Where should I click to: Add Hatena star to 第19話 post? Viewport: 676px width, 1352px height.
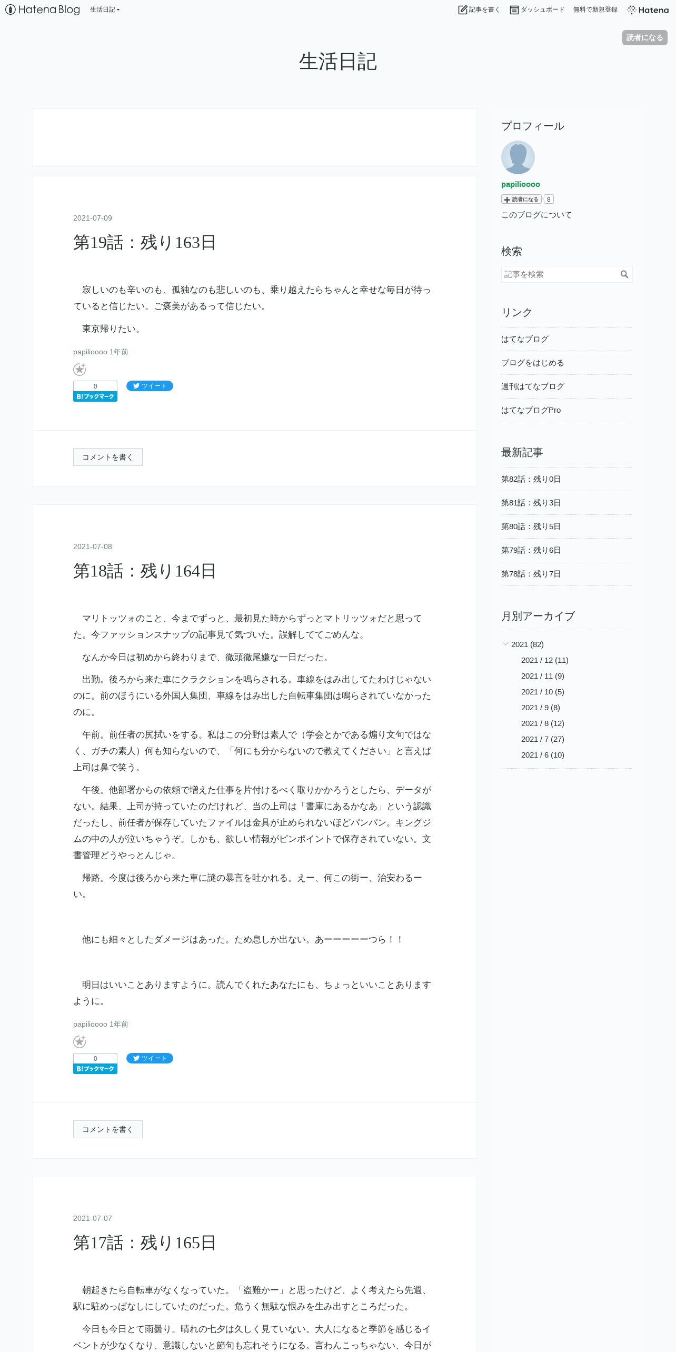point(79,370)
